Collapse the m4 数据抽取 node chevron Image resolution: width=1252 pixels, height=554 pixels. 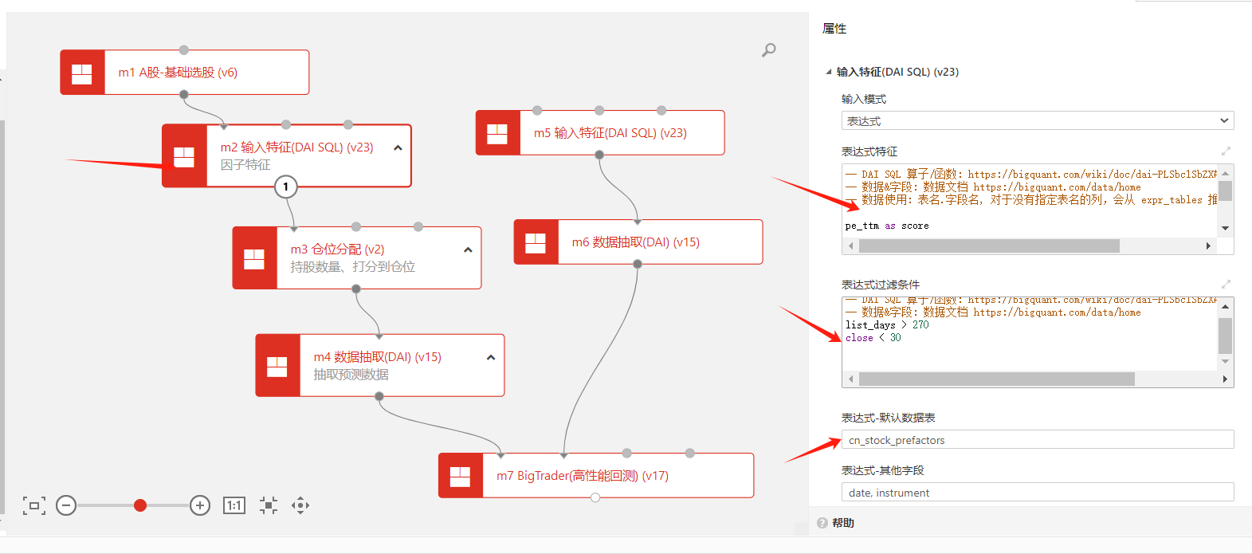[x=491, y=357]
